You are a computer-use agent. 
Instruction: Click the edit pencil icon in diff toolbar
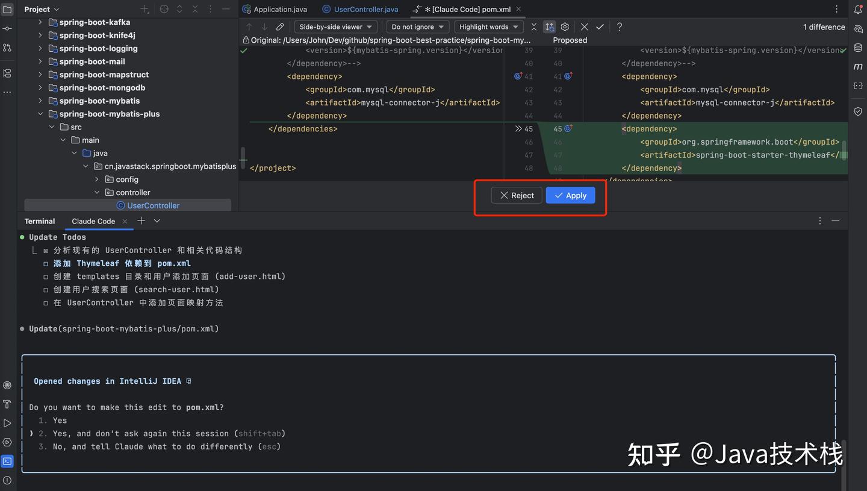click(x=279, y=27)
